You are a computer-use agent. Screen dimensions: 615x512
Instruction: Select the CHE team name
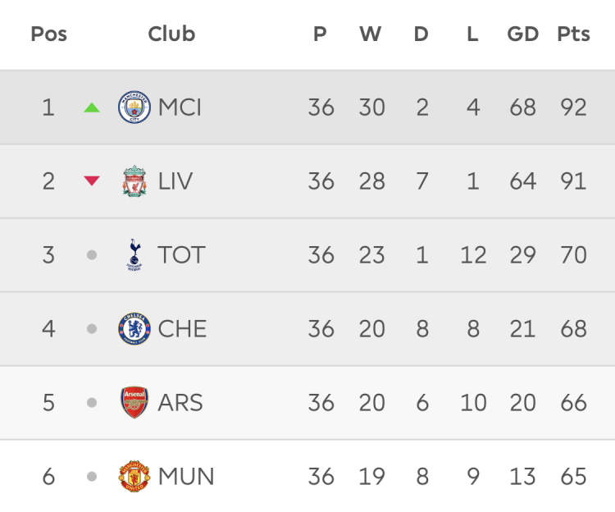click(182, 329)
